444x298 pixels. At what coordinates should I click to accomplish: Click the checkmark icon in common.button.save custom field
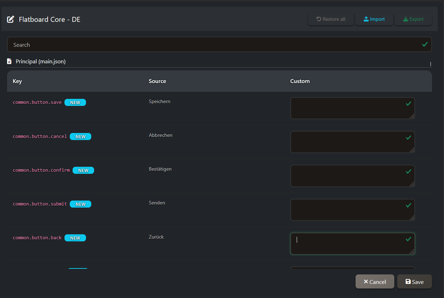408,104
